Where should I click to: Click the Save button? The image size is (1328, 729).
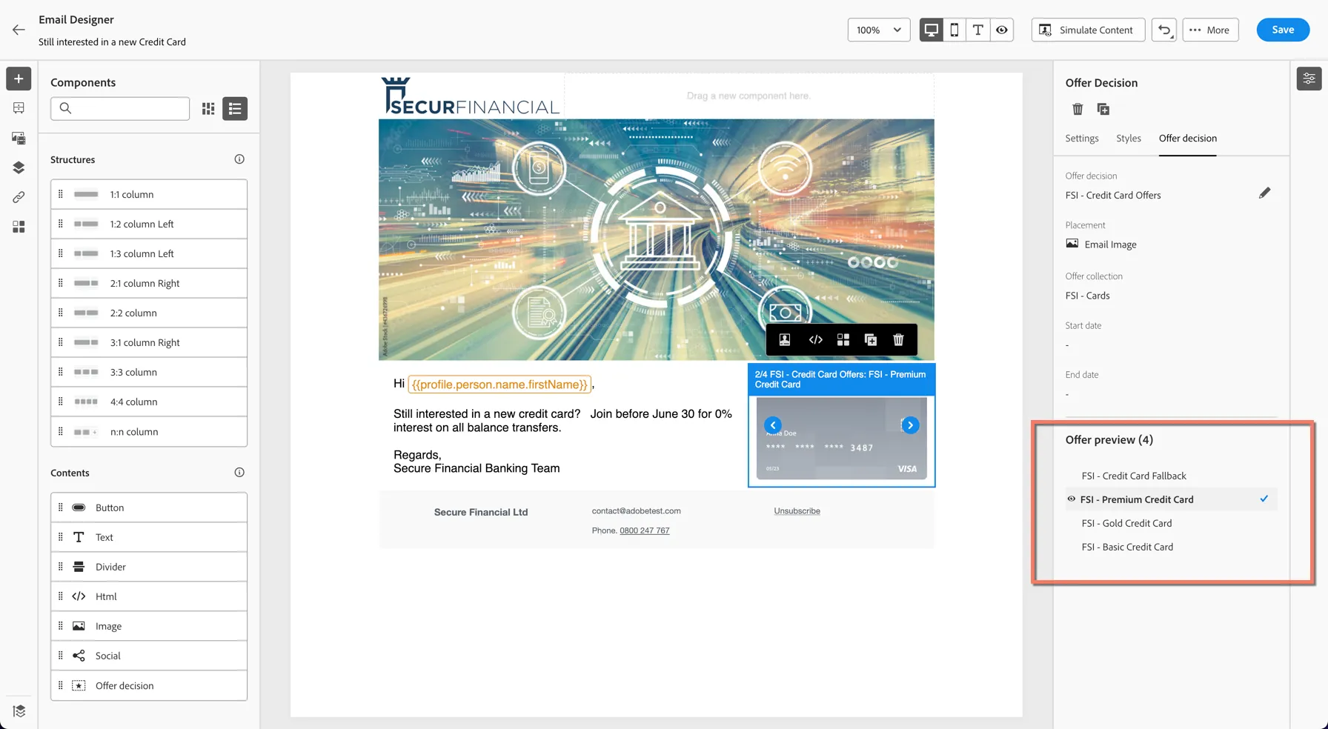click(x=1283, y=30)
